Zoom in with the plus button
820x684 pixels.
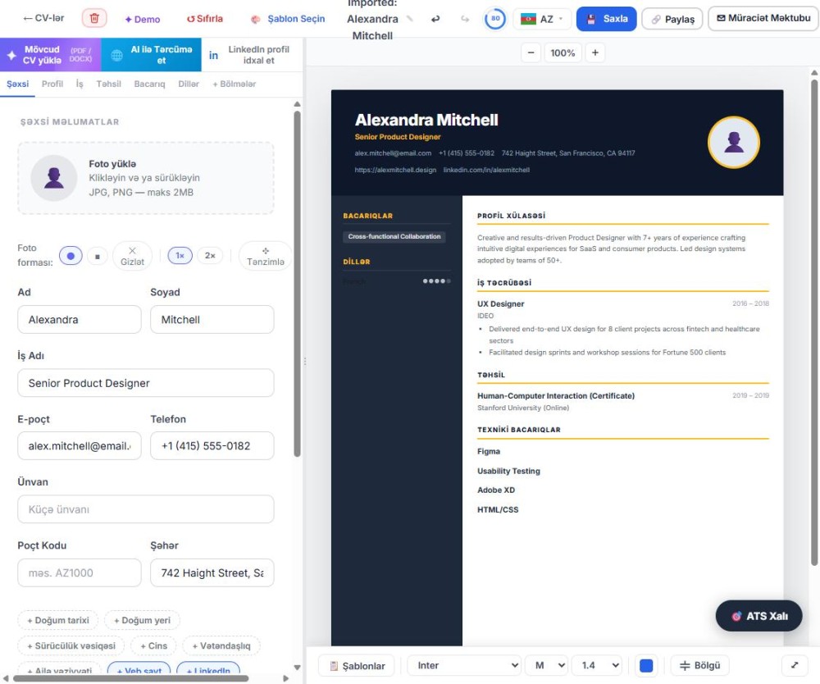click(595, 52)
